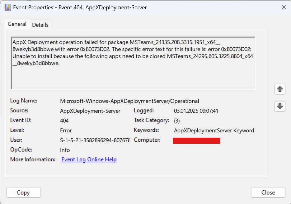This screenshot has height=204, width=291.
Task: Click the More Information label
Action: 33,159
